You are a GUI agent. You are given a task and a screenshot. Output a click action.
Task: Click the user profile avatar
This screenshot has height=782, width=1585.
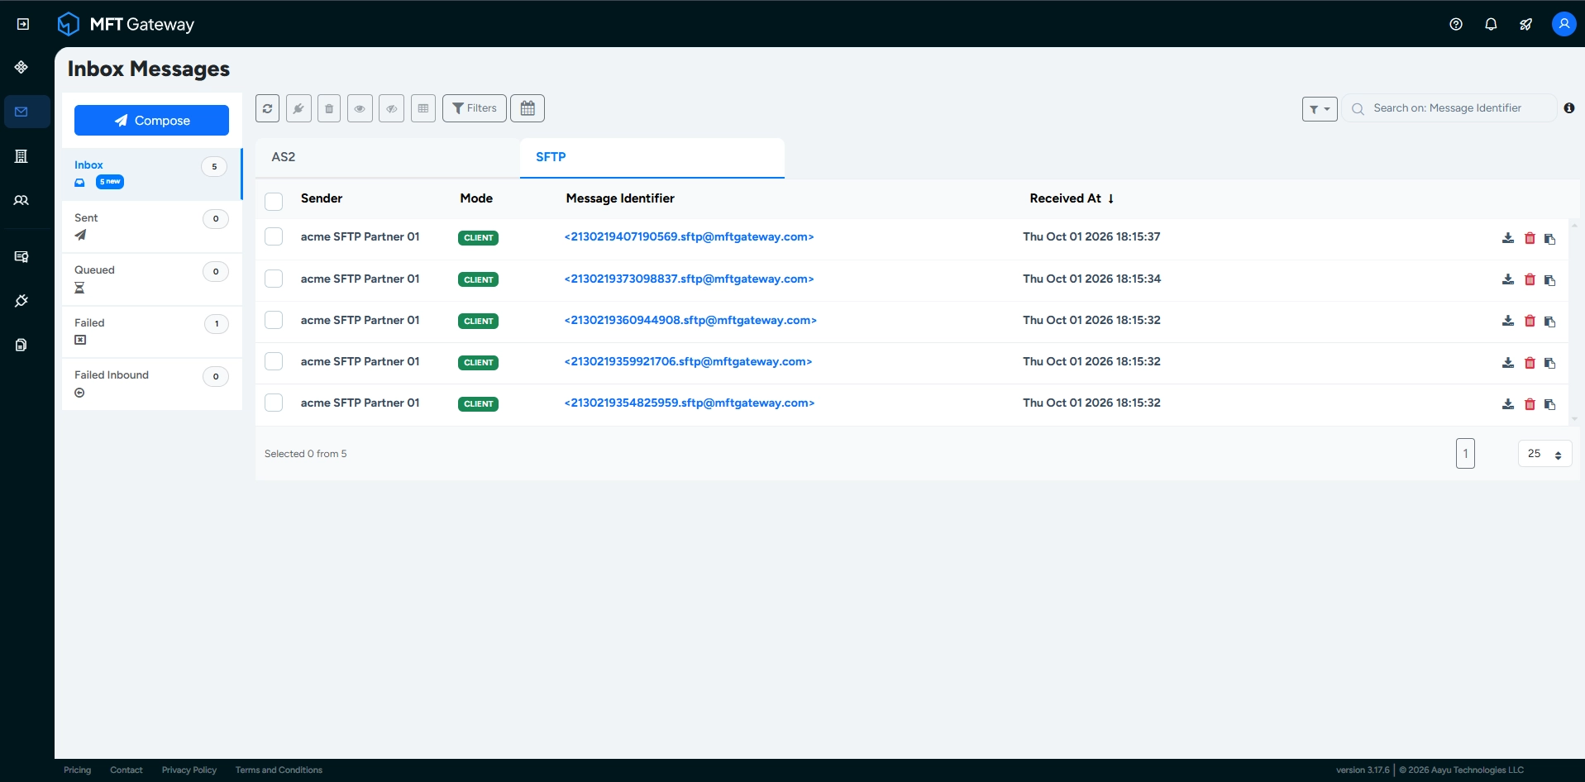tap(1564, 24)
